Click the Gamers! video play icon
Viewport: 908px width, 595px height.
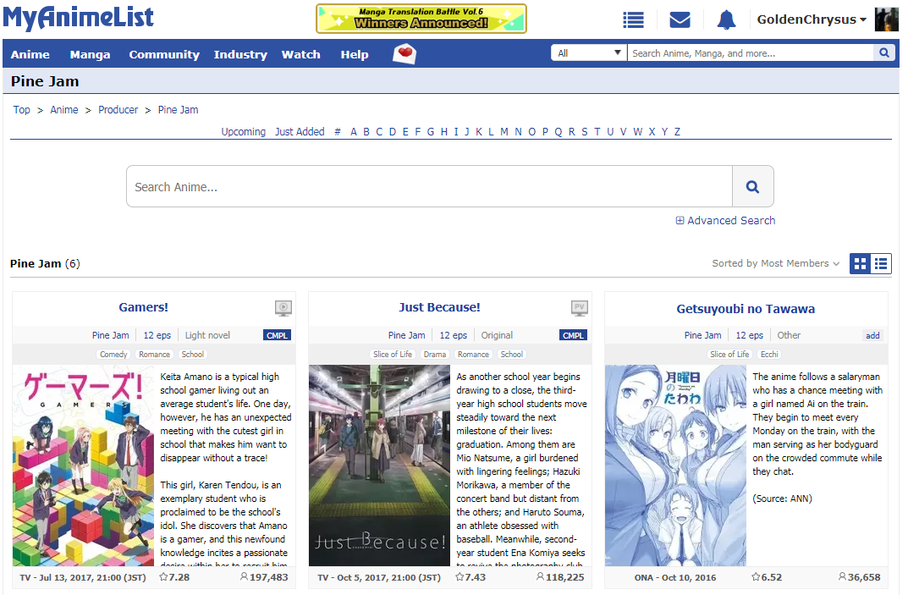[x=283, y=308]
